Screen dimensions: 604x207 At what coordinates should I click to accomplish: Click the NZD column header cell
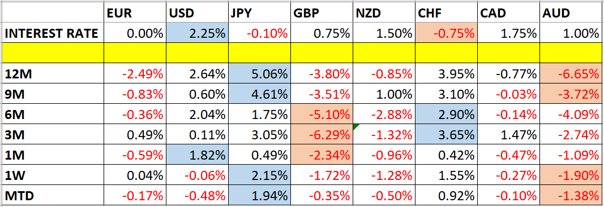[384, 14]
